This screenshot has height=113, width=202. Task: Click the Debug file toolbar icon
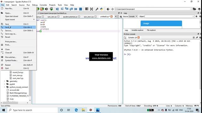[57, 9]
